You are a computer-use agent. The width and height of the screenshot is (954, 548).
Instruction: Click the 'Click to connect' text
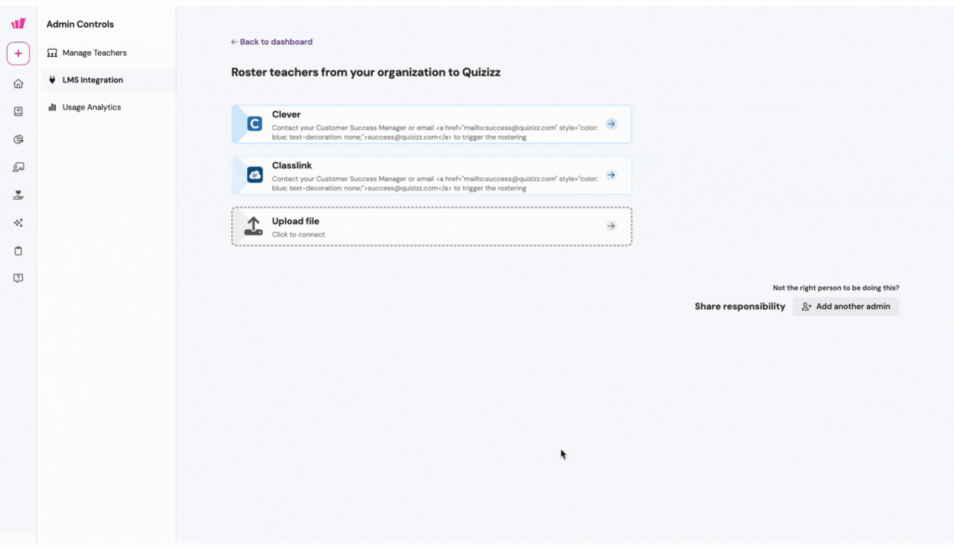point(298,235)
